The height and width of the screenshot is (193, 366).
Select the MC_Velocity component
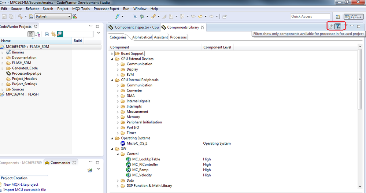(142, 175)
